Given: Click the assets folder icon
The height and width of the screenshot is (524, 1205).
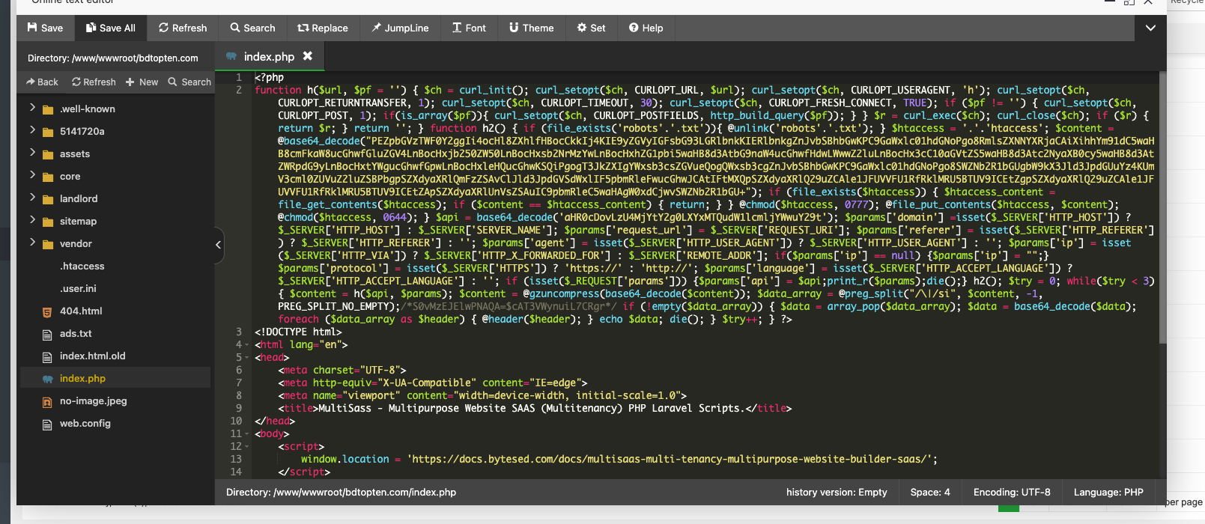Looking at the screenshot, I should (x=48, y=154).
